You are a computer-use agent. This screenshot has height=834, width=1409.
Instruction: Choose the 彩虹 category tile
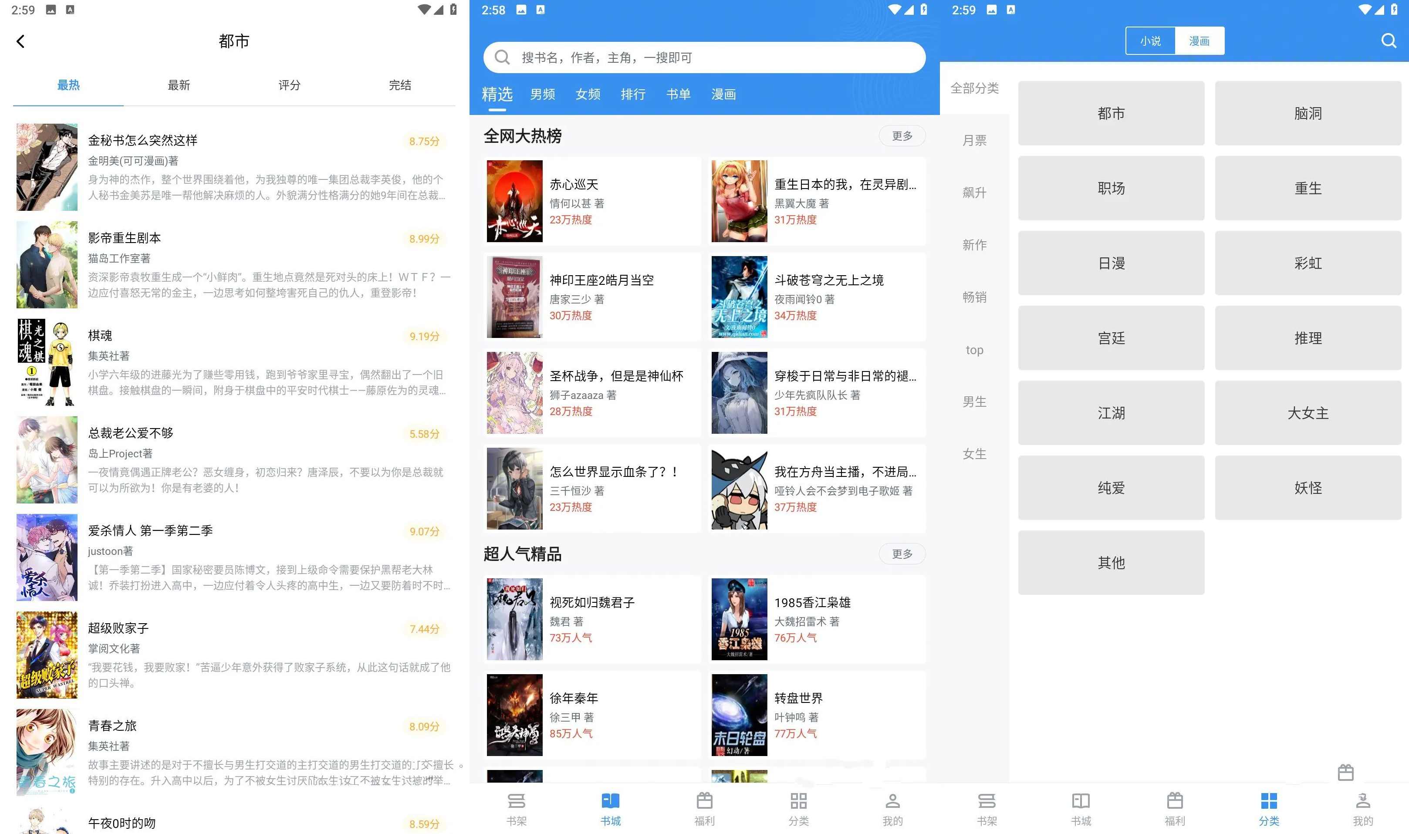(1308, 263)
